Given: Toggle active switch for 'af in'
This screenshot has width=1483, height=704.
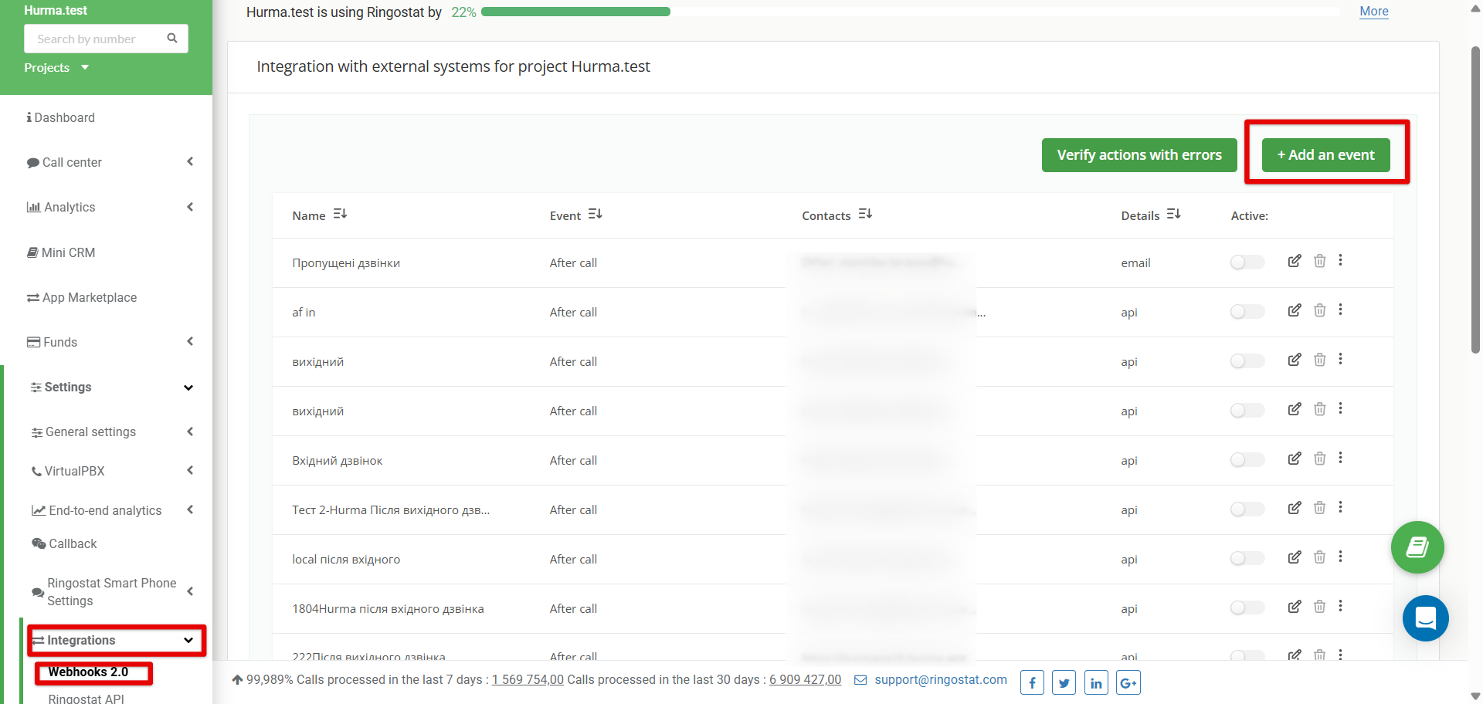Looking at the screenshot, I should [1247, 312].
